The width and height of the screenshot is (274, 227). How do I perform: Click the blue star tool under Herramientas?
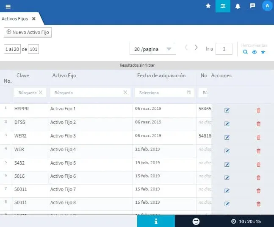pyautogui.click(x=263, y=52)
